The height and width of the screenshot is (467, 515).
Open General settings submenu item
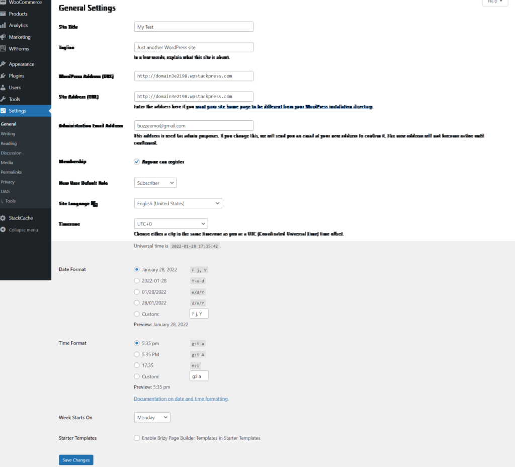(9, 124)
